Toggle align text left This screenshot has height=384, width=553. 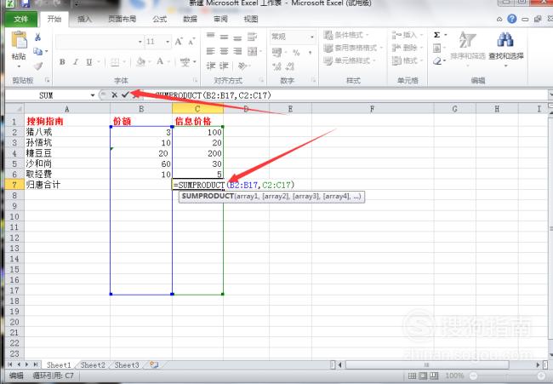tap(210, 52)
